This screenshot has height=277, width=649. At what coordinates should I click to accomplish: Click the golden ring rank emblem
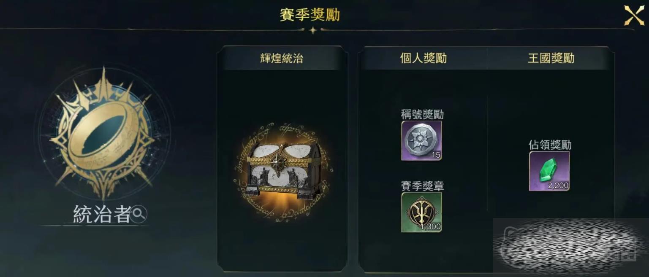(103, 133)
